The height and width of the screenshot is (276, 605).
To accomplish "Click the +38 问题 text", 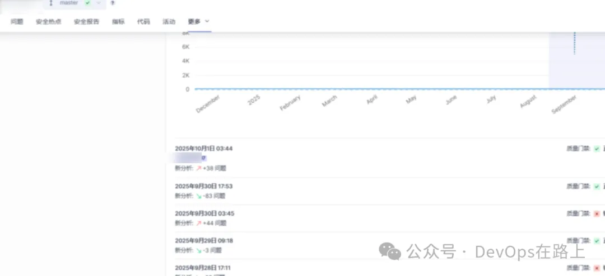I will [x=215, y=168].
